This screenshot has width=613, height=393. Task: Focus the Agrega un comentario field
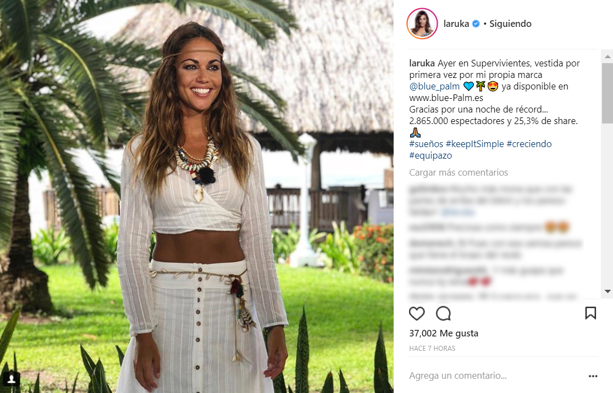[496, 376]
